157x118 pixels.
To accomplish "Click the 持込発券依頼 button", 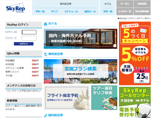I will 142,11.
